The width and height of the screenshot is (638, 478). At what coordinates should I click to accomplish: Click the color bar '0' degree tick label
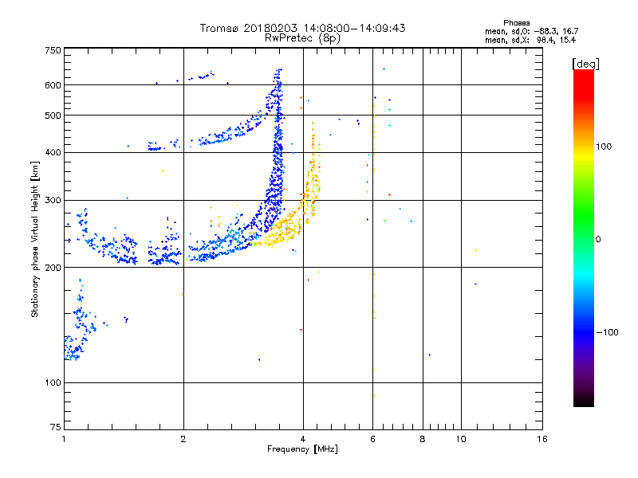[598, 240]
